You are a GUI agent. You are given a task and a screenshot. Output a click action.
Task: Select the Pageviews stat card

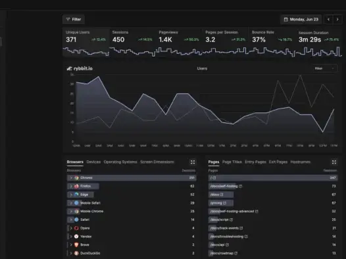pyautogui.click(x=179, y=42)
